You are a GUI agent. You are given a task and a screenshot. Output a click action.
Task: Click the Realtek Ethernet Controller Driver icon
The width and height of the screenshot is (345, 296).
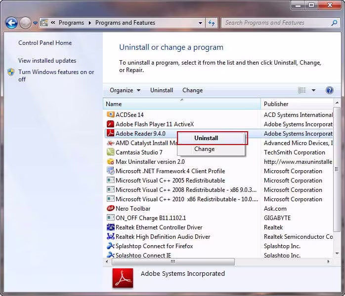point(110,227)
